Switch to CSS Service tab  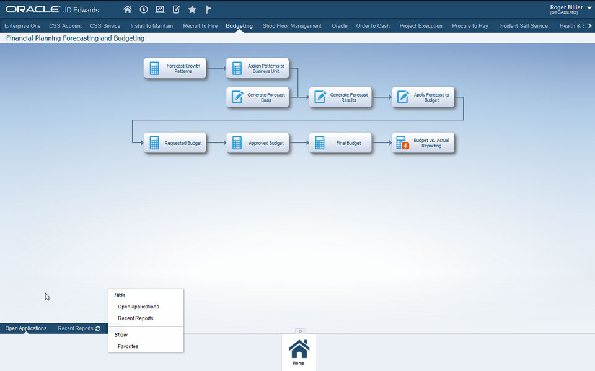click(x=105, y=26)
